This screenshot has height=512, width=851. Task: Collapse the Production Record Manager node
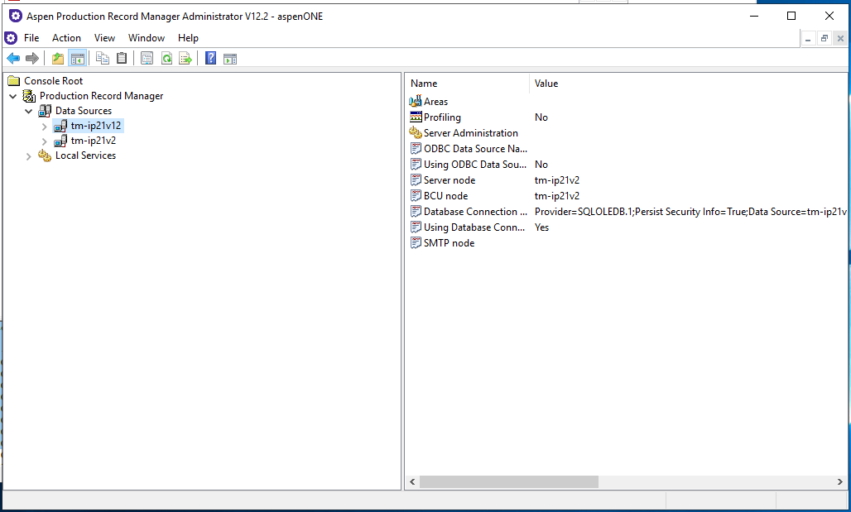(13, 96)
